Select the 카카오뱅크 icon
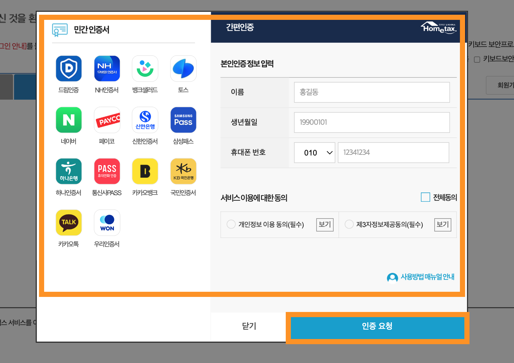The image size is (514, 363). click(x=145, y=171)
